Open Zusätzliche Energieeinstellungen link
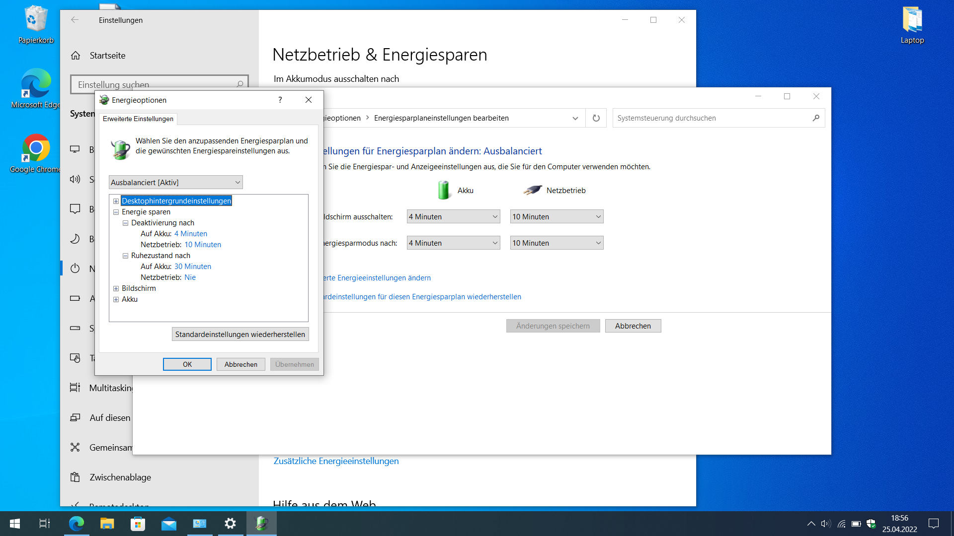Image resolution: width=954 pixels, height=536 pixels. (336, 461)
